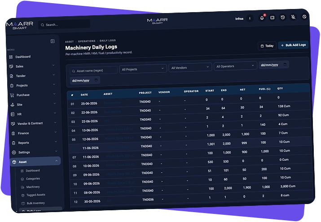Open calendar picker on second date field
Image resolution: width=321 pixels, height=222 pixels.
pos(96,80)
